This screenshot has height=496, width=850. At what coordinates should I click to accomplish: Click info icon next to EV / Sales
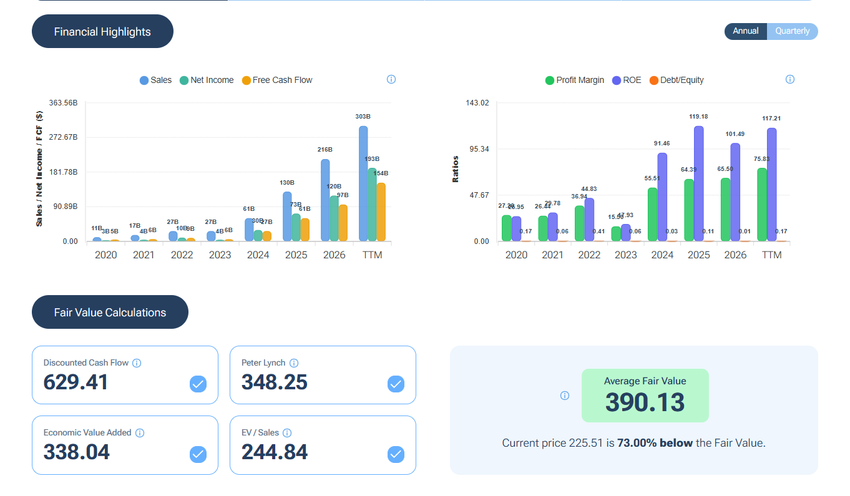(286, 433)
